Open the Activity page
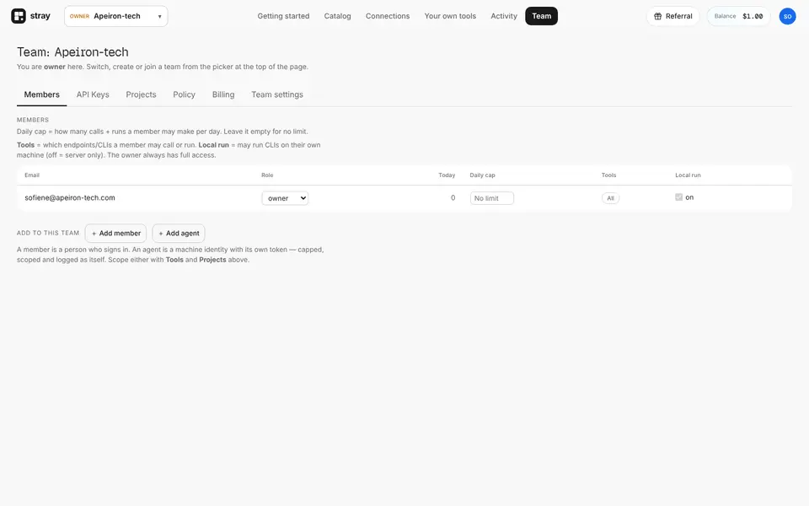 [x=504, y=16]
